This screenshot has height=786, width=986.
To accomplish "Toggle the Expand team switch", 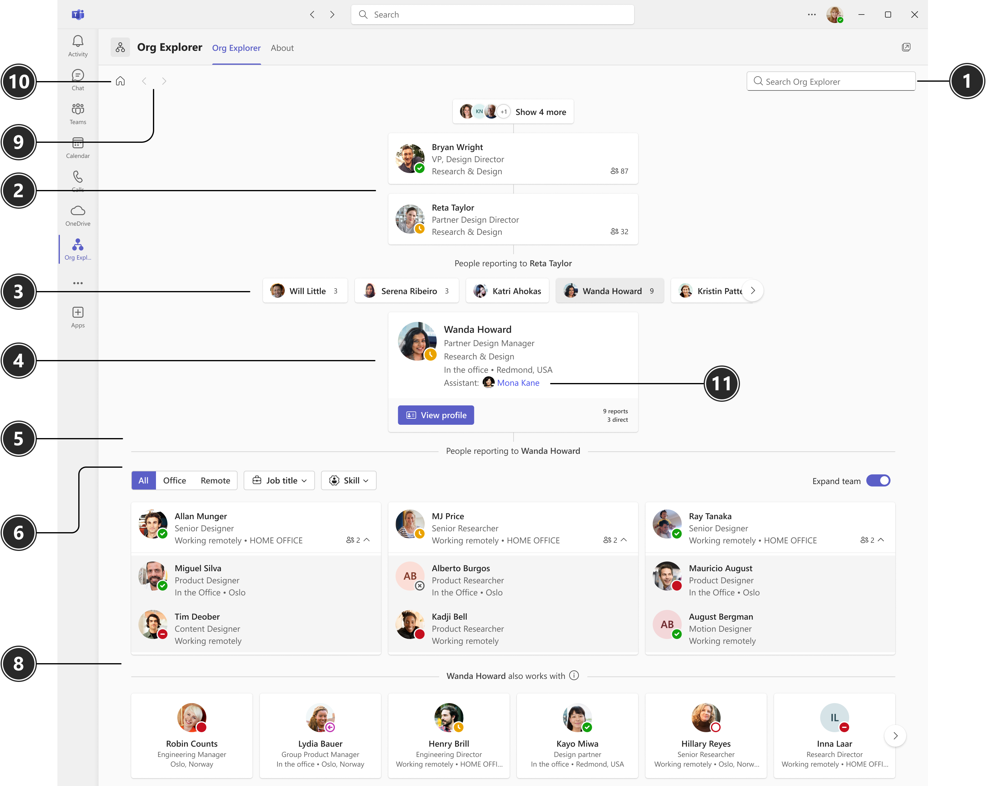I will 878,481.
